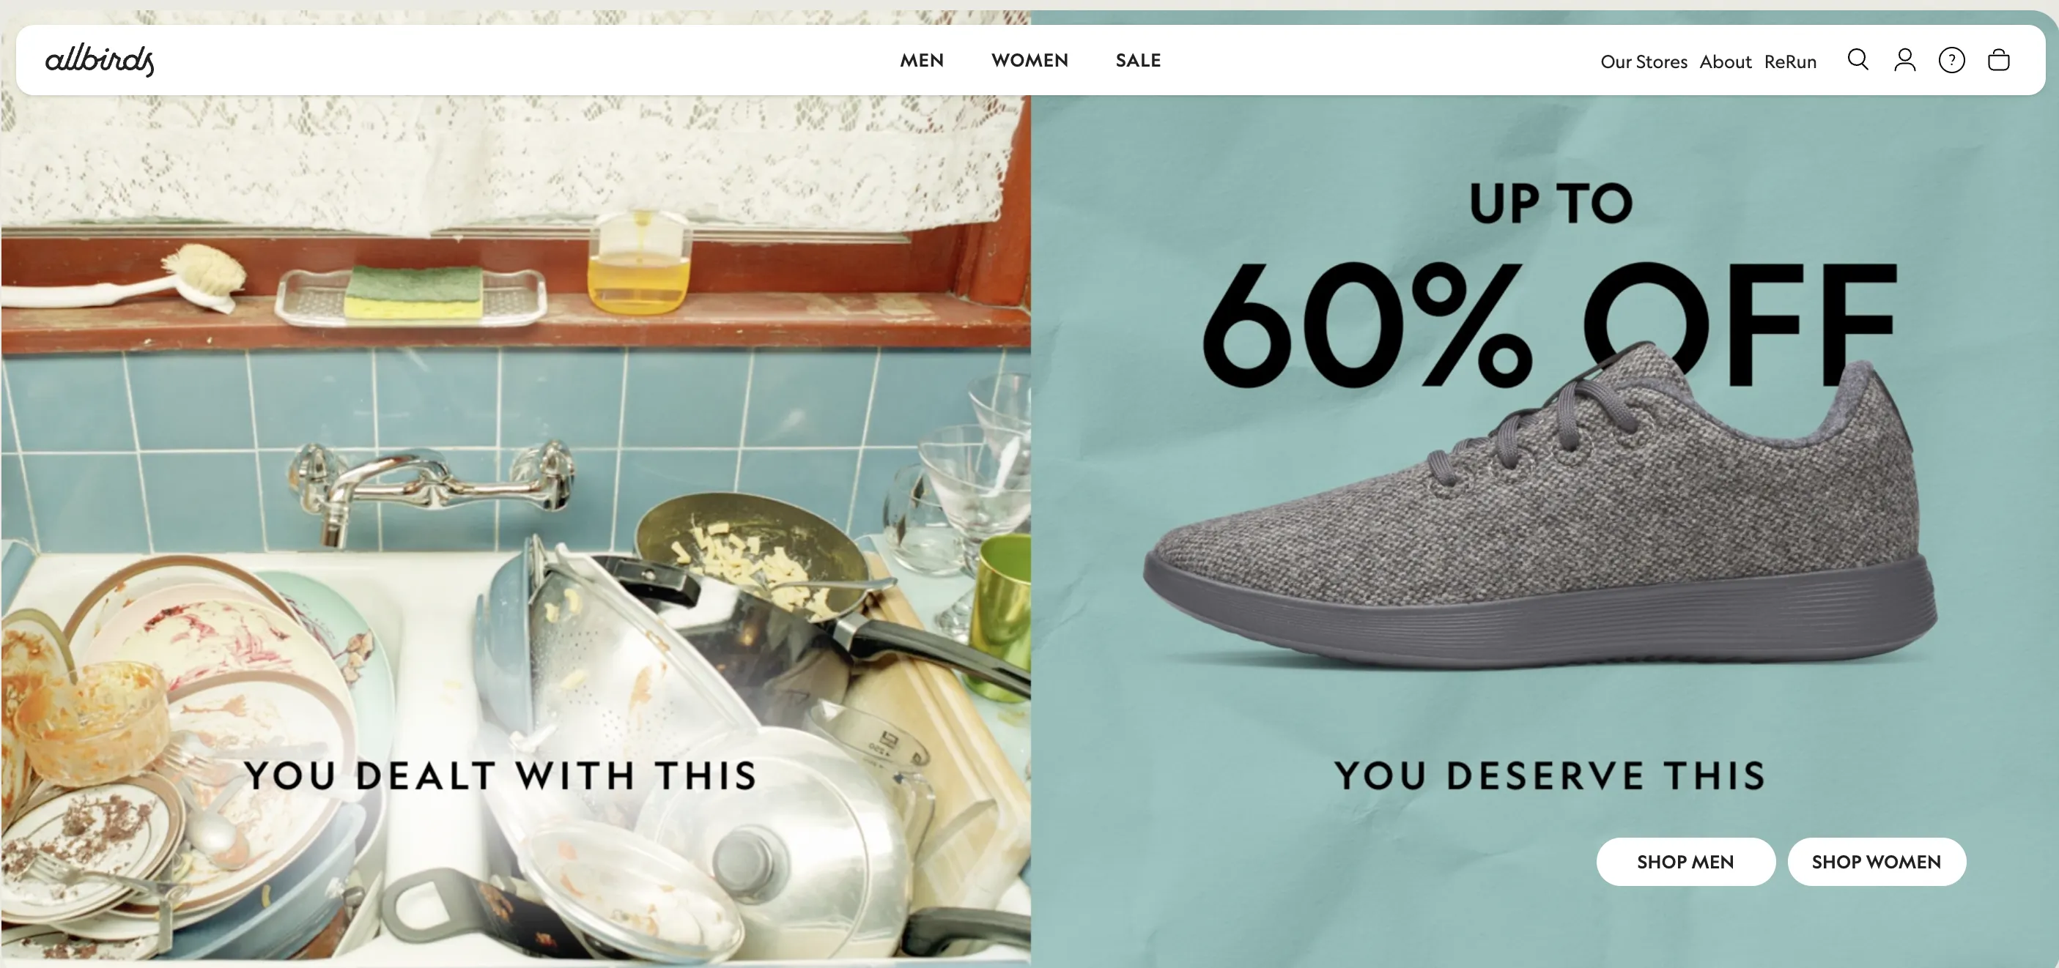Open the shopping cart bag icon

[1998, 60]
